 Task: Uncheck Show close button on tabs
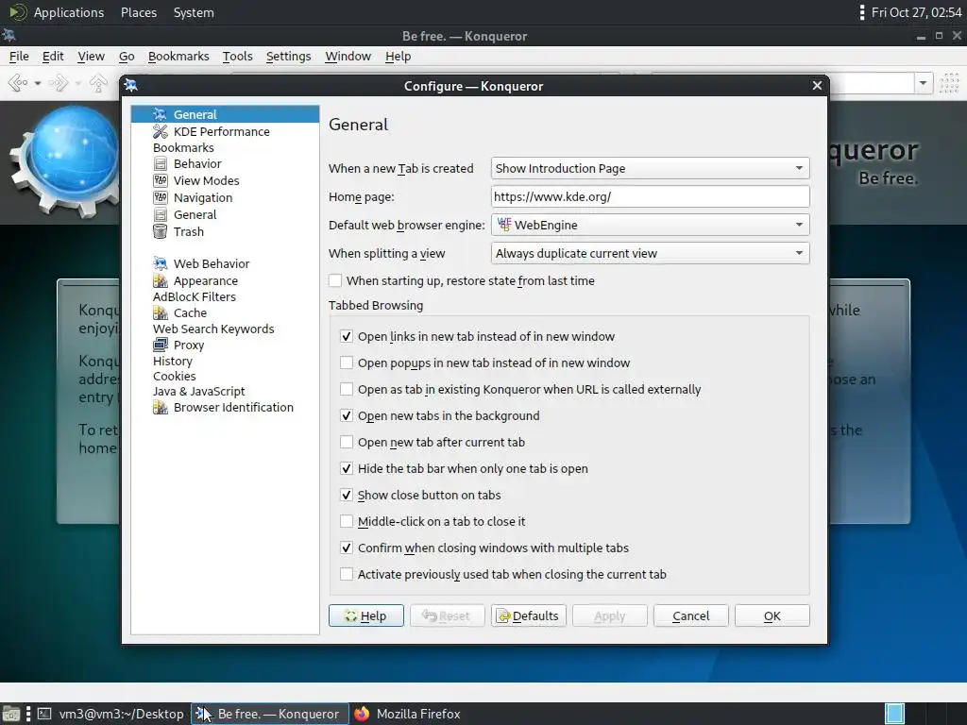(347, 495)
